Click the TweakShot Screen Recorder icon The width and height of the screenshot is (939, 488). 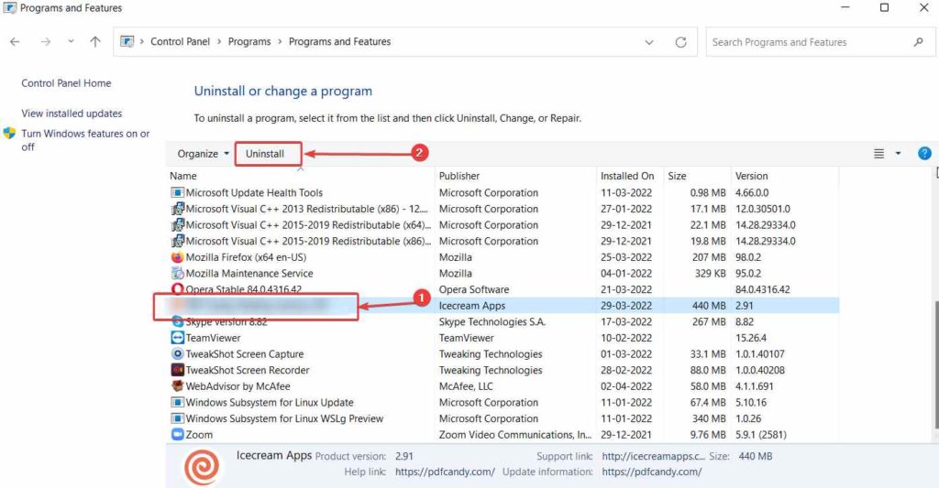[x=177, y=370]
